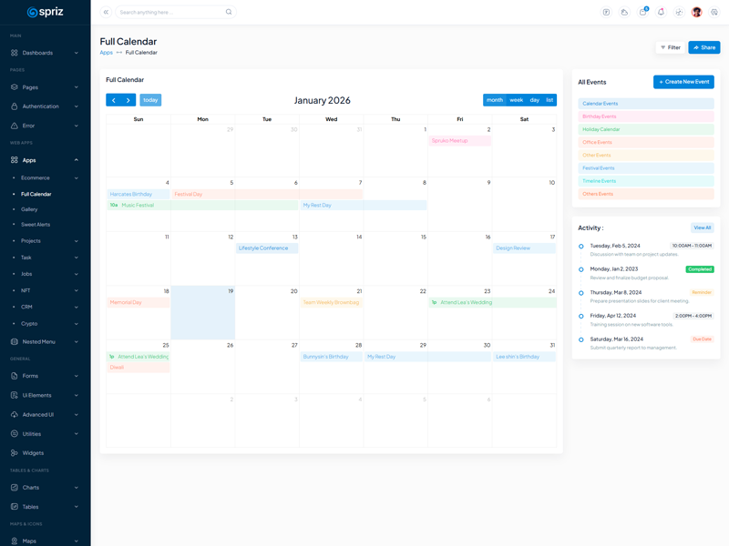Screen dimensions: 729x546
Task: Switch calendar to week view
Action: coord(516,100)
